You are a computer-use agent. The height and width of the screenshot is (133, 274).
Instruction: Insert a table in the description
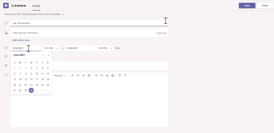point(113,75)
